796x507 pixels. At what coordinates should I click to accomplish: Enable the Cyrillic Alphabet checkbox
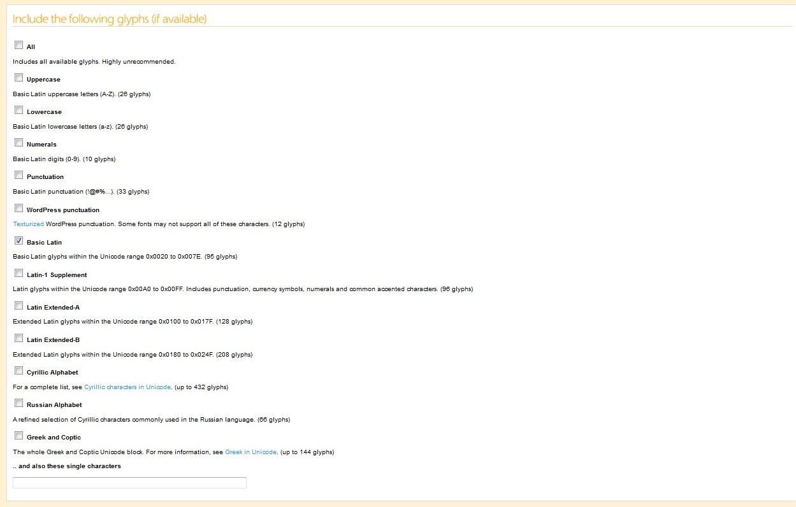(18, 371)
